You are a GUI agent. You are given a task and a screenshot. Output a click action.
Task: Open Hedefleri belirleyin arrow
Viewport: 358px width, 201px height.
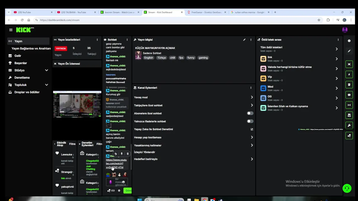[x=252, y=159]
